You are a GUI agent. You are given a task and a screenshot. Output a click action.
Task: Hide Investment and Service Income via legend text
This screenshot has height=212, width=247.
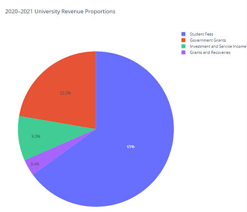point(218,46)
